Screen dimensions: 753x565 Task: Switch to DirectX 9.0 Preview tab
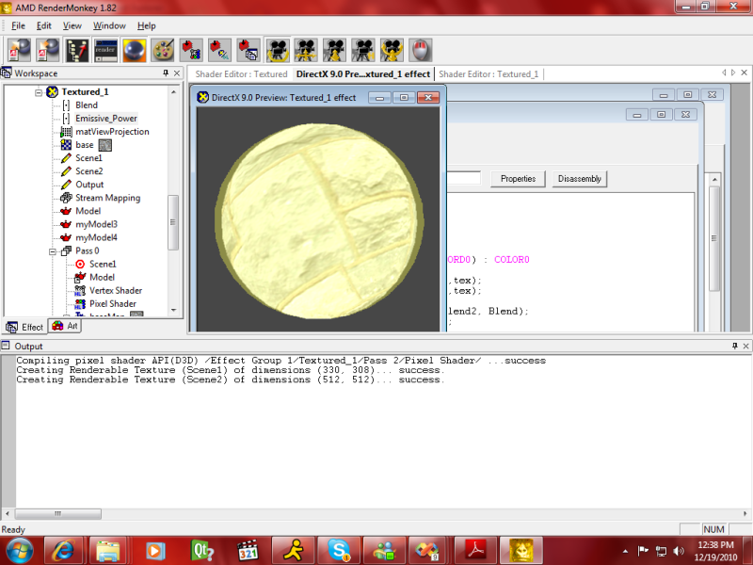coord(363,74)
